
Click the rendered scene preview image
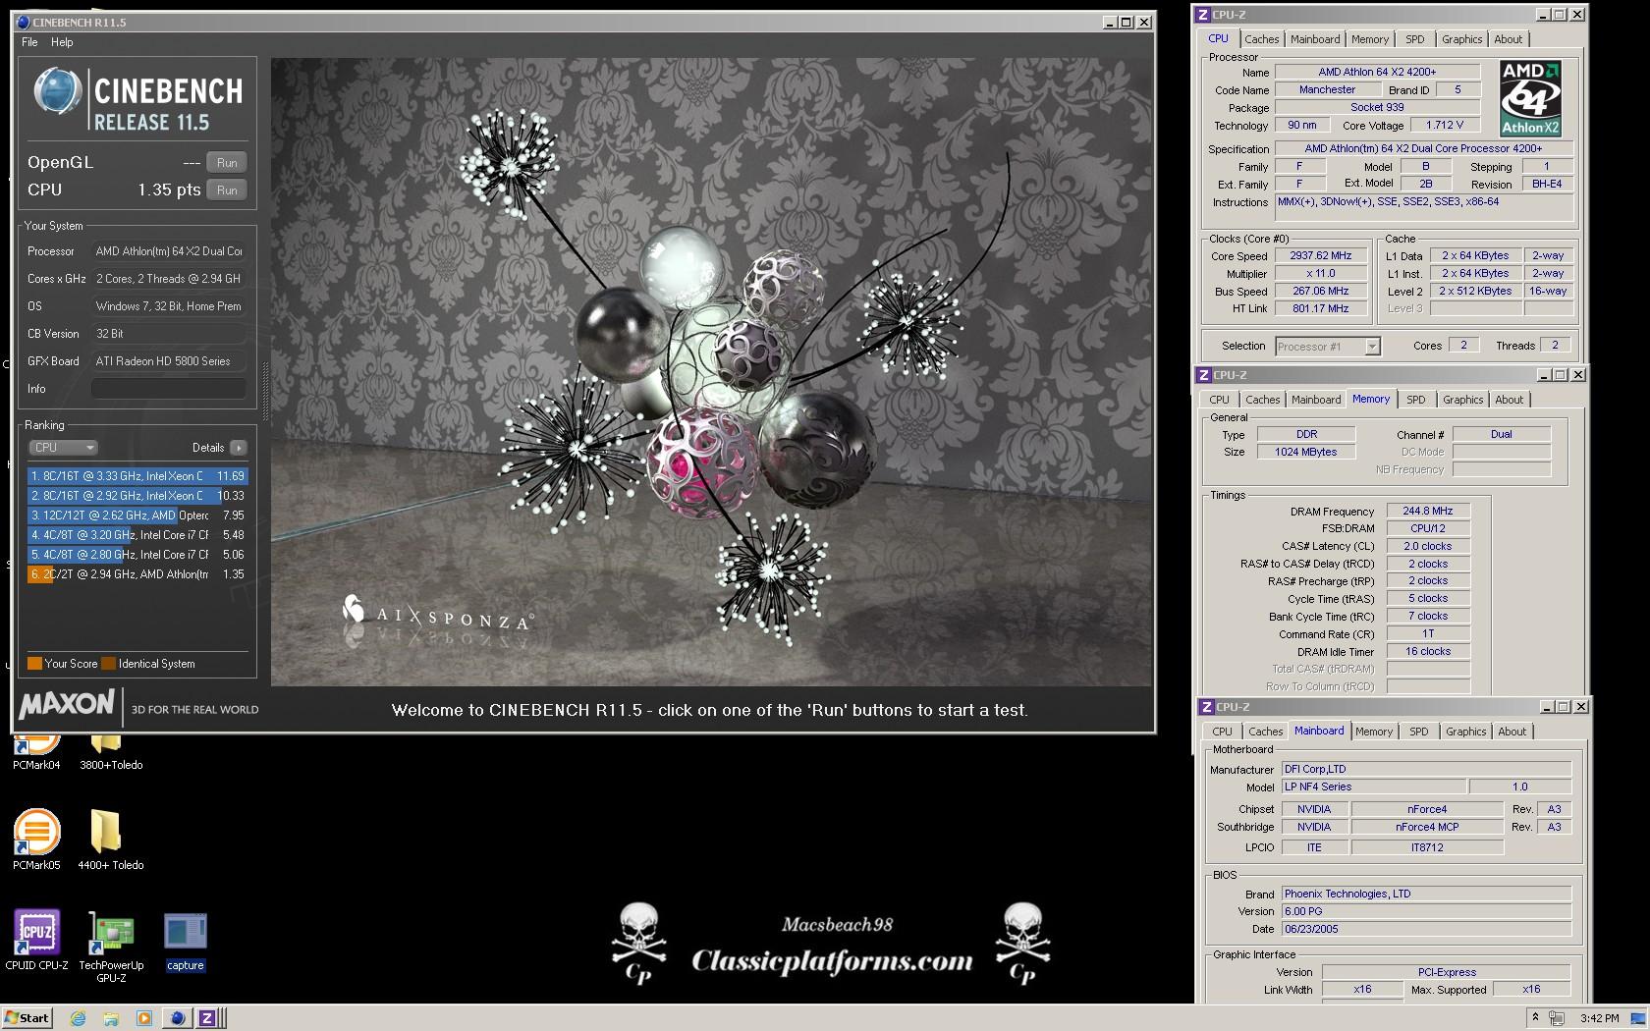pos(712,372)
